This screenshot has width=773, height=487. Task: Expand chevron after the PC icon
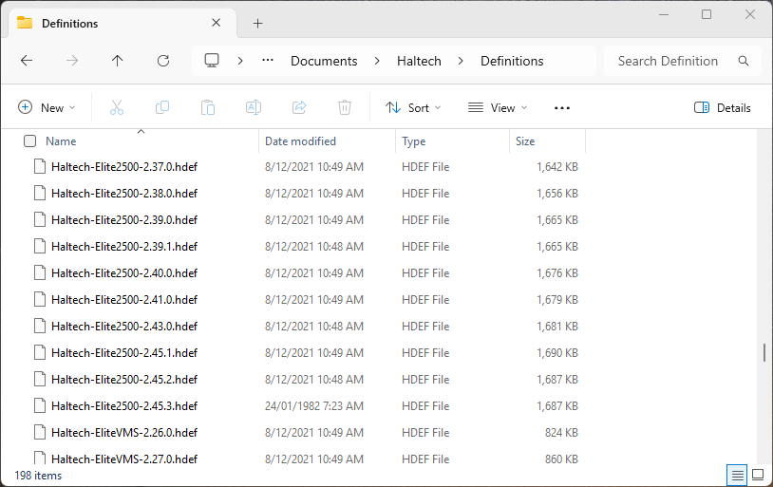(x=240, y=61)
